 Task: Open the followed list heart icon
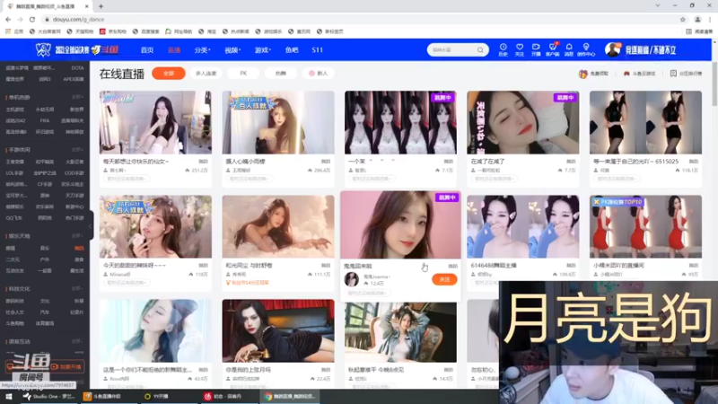click(520, 48)
